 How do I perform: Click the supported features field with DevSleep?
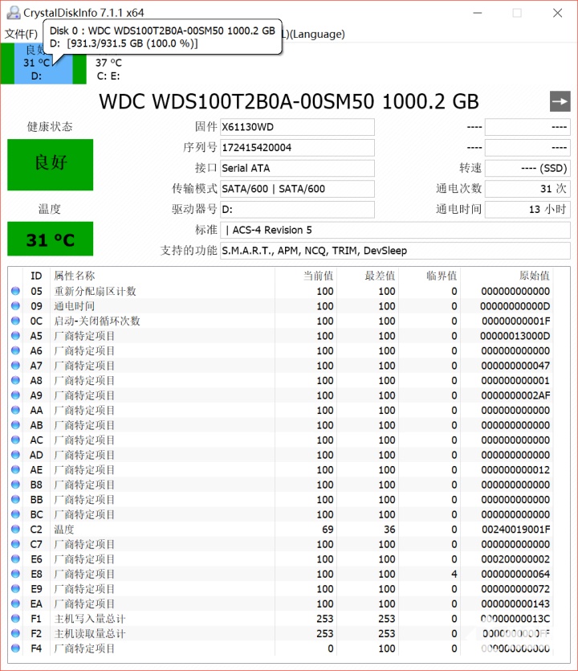pyautogui.click(x=395, y=251)
